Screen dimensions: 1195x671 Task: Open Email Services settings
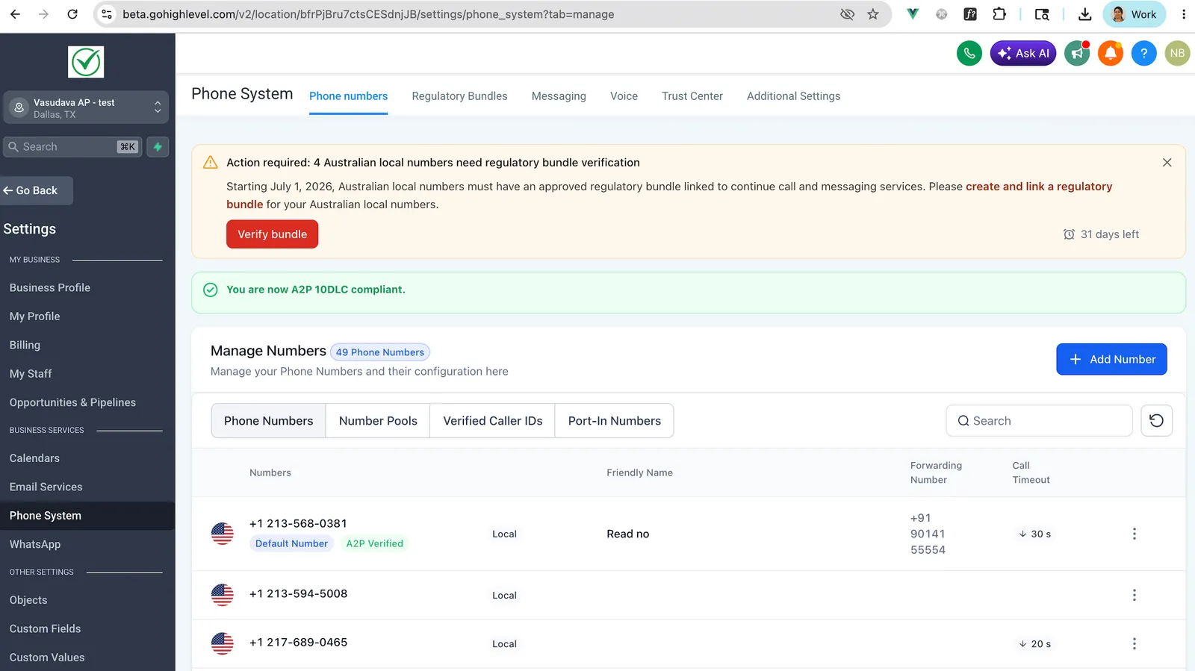(46, 487)
